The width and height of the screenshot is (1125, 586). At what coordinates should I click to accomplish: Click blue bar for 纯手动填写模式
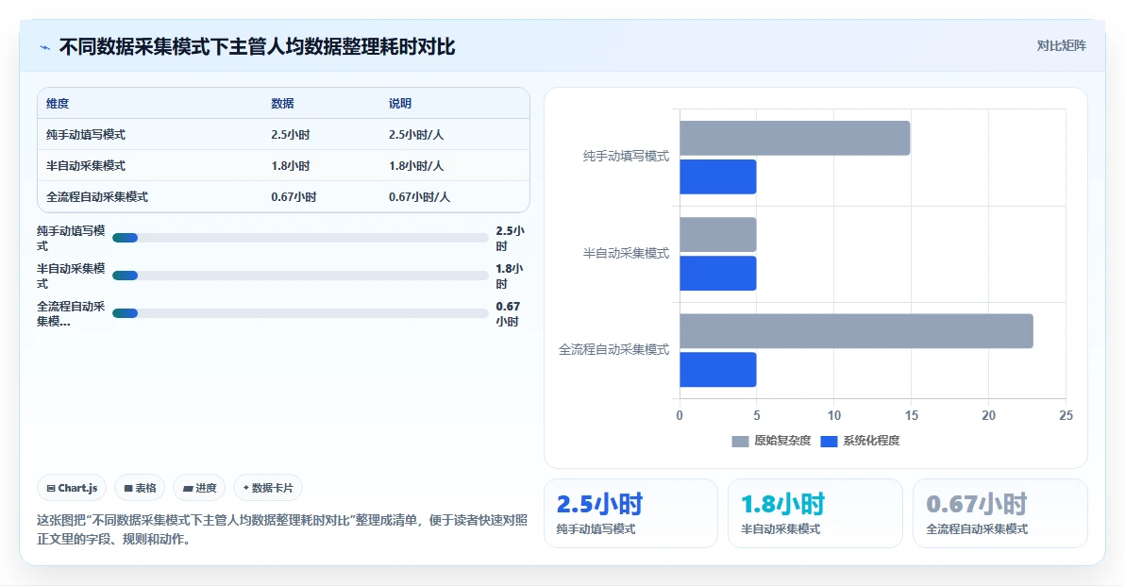tap(718, 177)
